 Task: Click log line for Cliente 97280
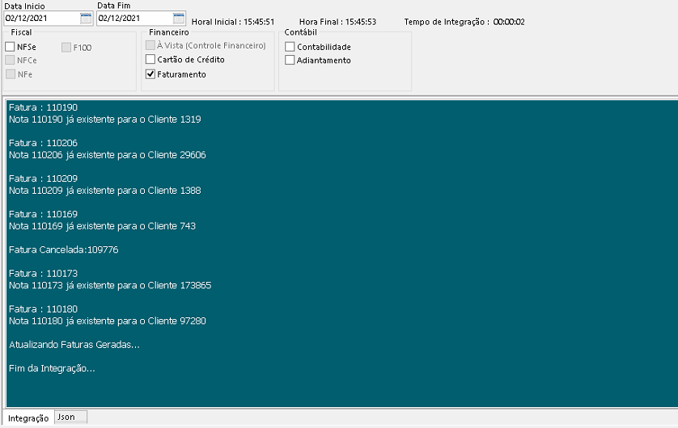(108, 321)
